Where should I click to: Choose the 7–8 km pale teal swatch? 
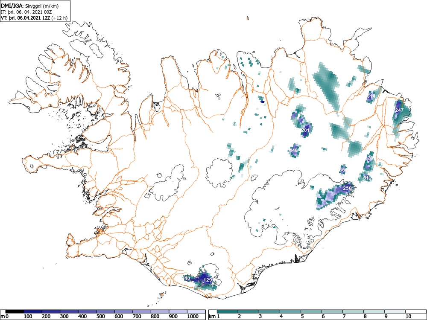pyautogui.click(x=353, y=311)
